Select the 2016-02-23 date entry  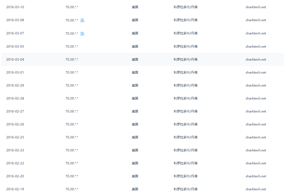pyautogui.click(x=15, y=150)
